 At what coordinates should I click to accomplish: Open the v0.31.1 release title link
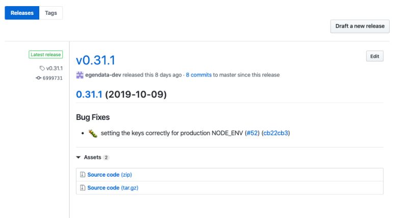95,60
